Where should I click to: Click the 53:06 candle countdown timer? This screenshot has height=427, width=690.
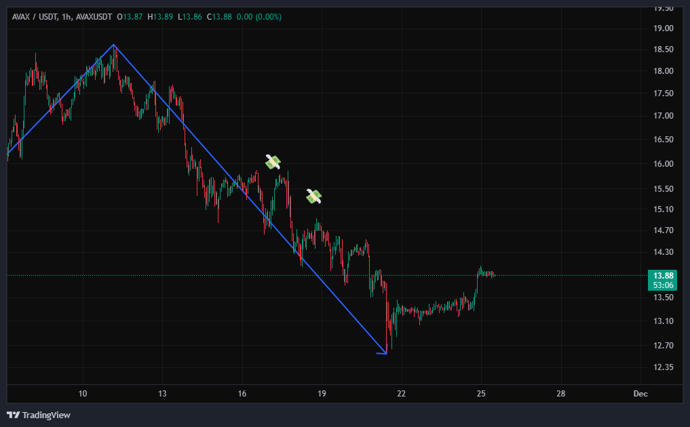(x=662, y=285)
